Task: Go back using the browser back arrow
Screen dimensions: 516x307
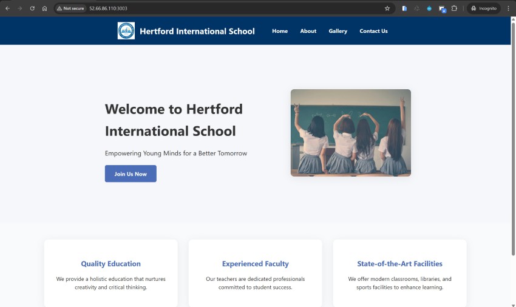Action: 7,8
